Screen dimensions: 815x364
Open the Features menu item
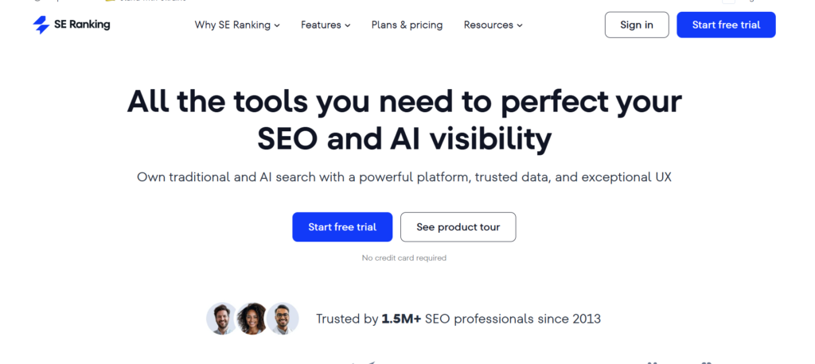point(321,25)
